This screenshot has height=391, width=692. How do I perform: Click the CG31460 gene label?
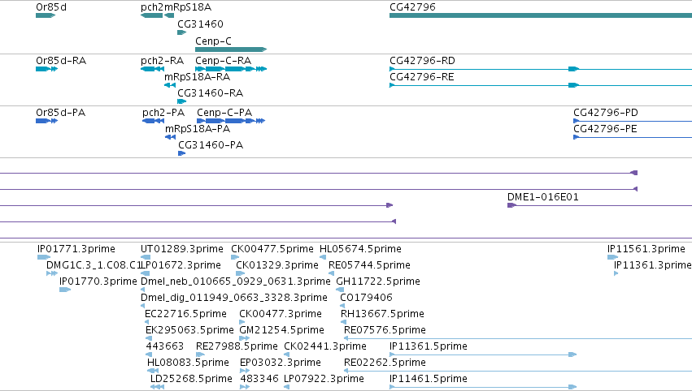200,24
